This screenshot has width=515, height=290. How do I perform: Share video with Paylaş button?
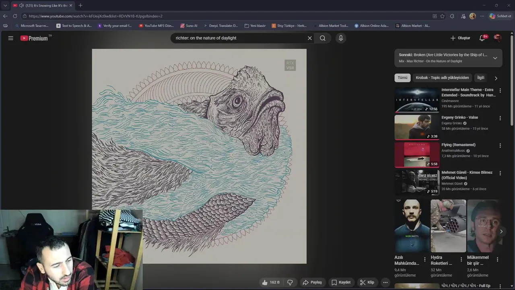click(x=312, y=282)
